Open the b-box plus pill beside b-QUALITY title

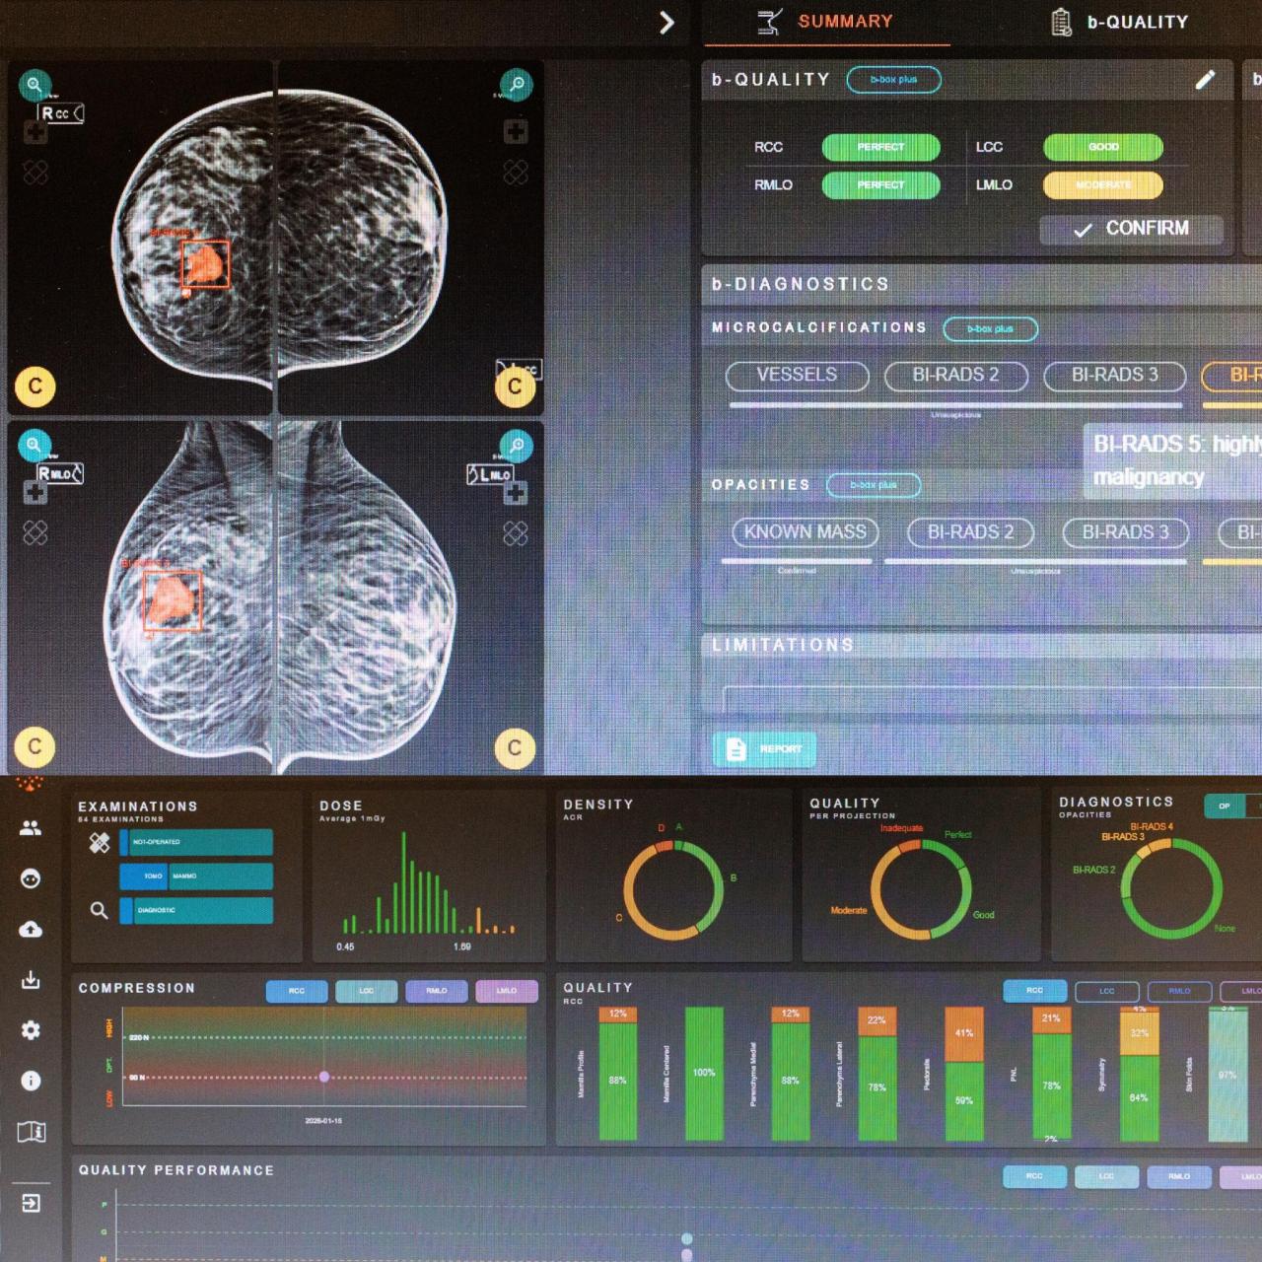(x=893, y=80)
